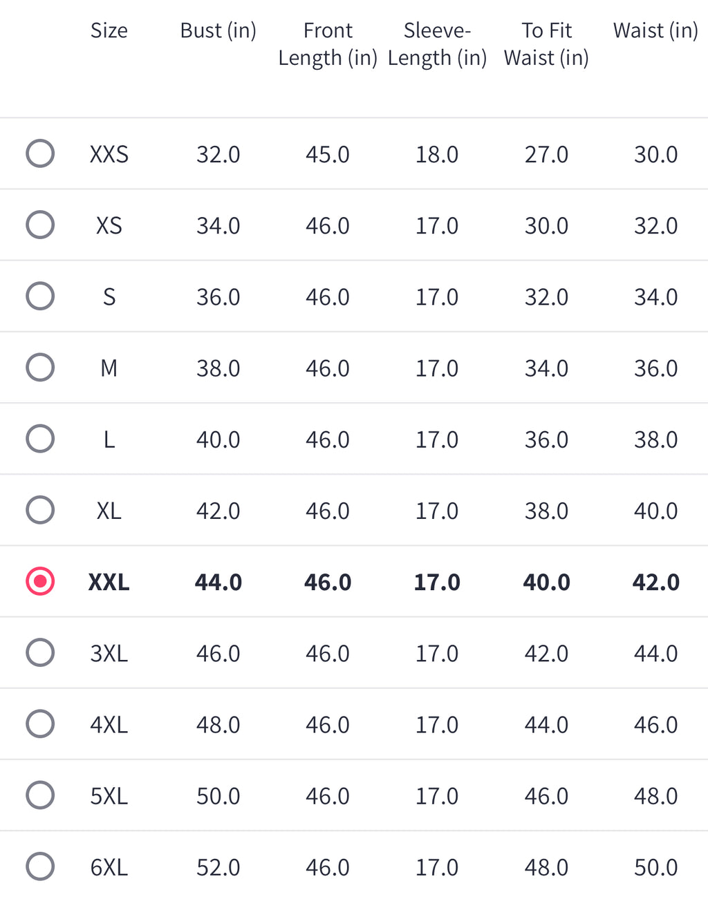Viewport: 708px width, 899px height.
Task: Click the selected XXL radio button
Action: pyautogui.click(x=40, y=581)
